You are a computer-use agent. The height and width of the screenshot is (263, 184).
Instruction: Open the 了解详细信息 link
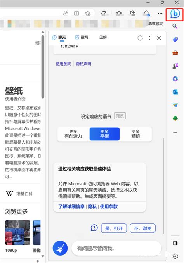(x=71, y=206)
